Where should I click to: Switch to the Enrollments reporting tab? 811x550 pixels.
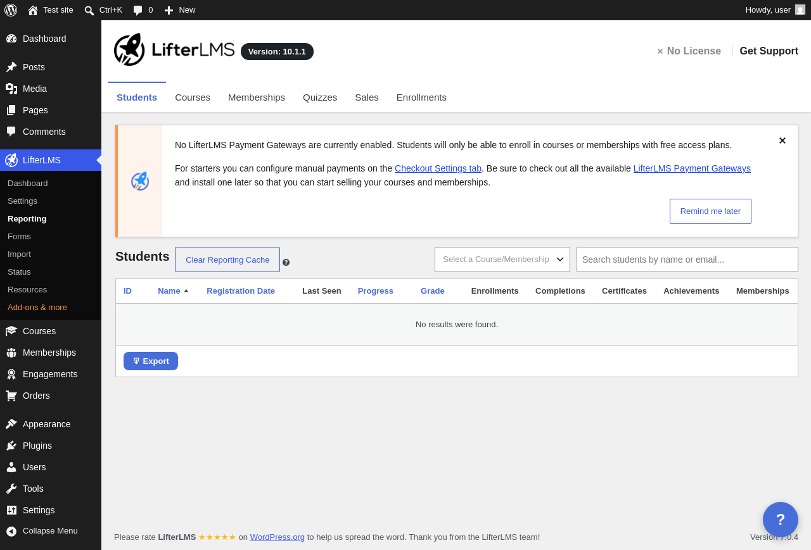pyautogui.click(x=421, y=97)
